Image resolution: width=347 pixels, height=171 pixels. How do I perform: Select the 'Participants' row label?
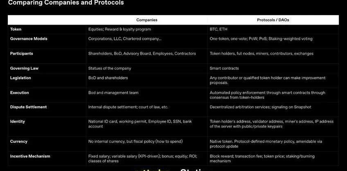tap(22, 54)
